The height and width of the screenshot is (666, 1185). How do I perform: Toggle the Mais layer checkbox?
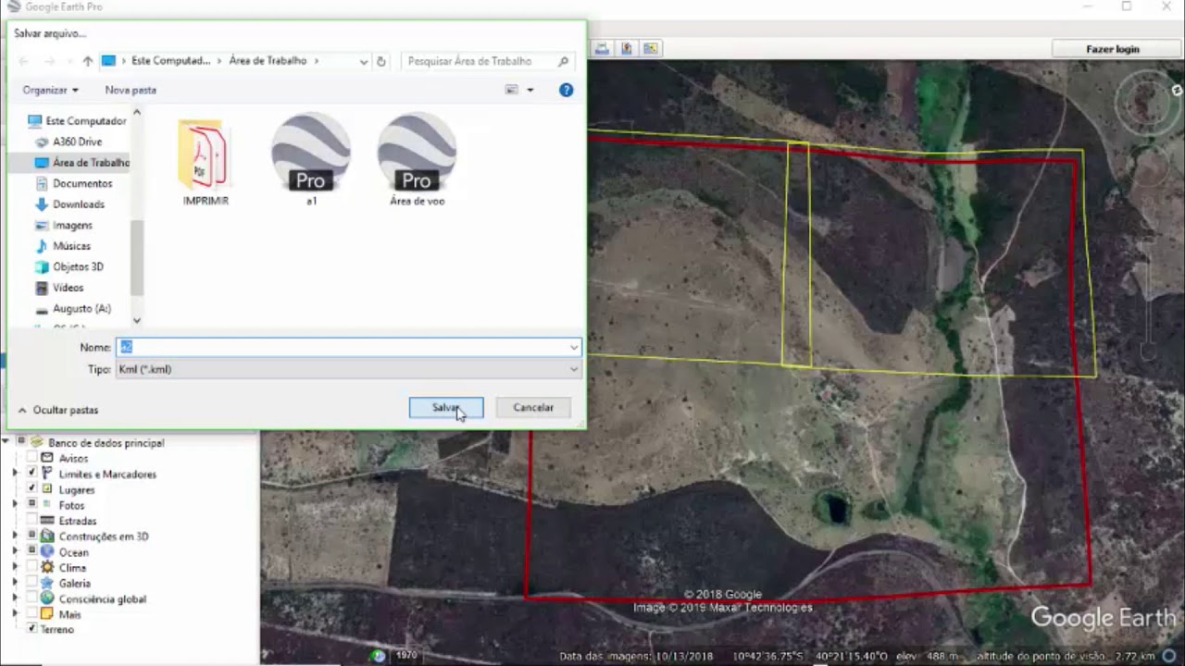32,614
